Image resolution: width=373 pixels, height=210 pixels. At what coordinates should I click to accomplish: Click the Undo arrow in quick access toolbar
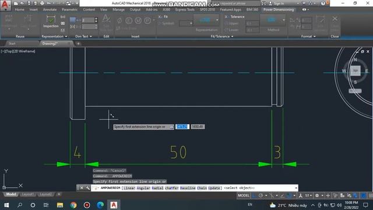click(48, 3)
